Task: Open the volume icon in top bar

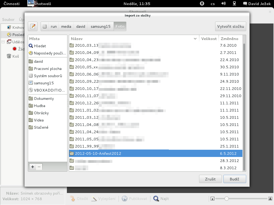Action: 223,3
